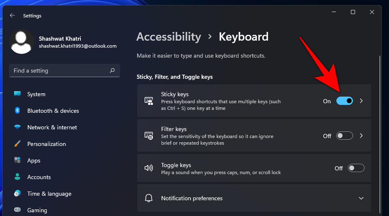Turn off the Sticky keys toggle
Screen dimensions: 389x216
coord(344,101)
